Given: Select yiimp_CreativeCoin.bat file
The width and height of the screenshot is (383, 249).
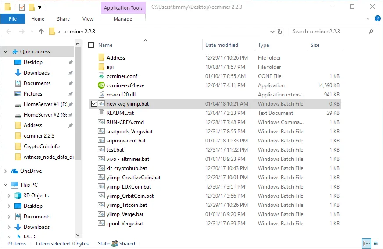Looking at the screenshot, I should pyautogui.click(x=134, y=178).
